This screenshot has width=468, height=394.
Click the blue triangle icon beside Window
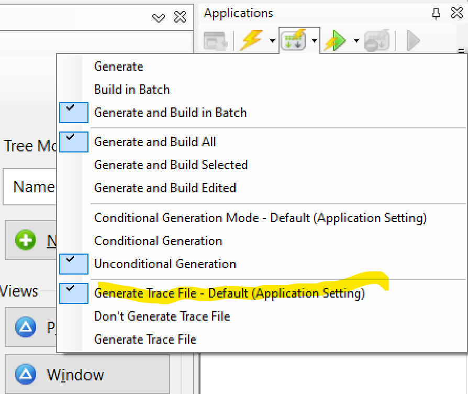pyautogui.click(x=25, y=375)
